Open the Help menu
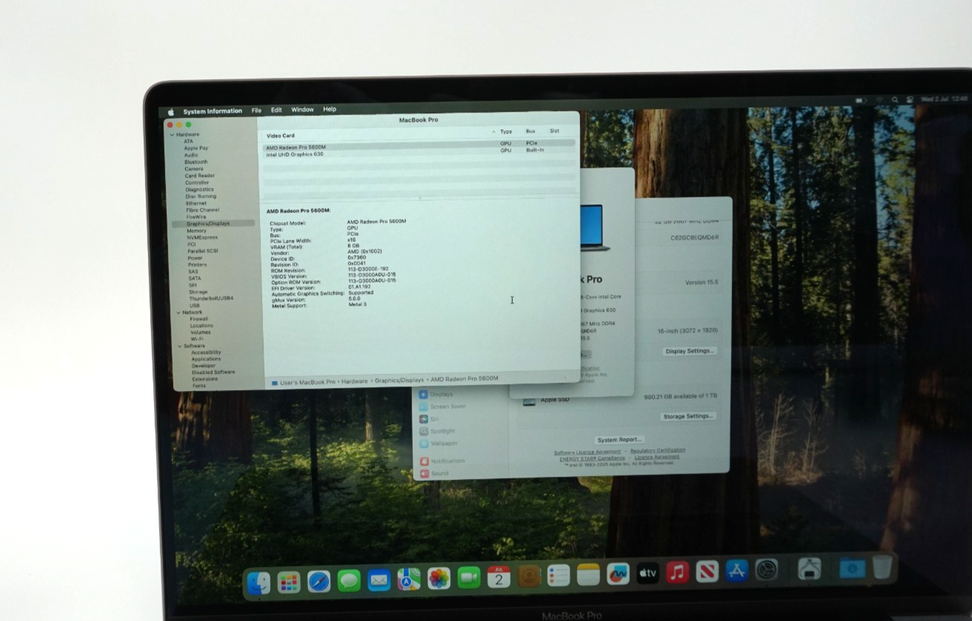Viewport: 972px width, 621px height. pos(330,109)
